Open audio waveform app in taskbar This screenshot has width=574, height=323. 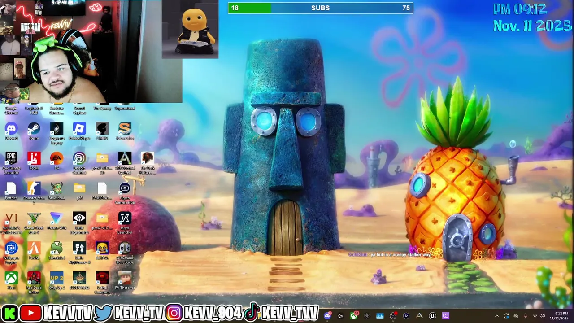380,316
